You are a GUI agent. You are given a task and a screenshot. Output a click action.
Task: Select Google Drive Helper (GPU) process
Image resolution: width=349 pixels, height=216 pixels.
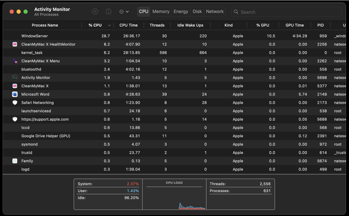[46, 136]
